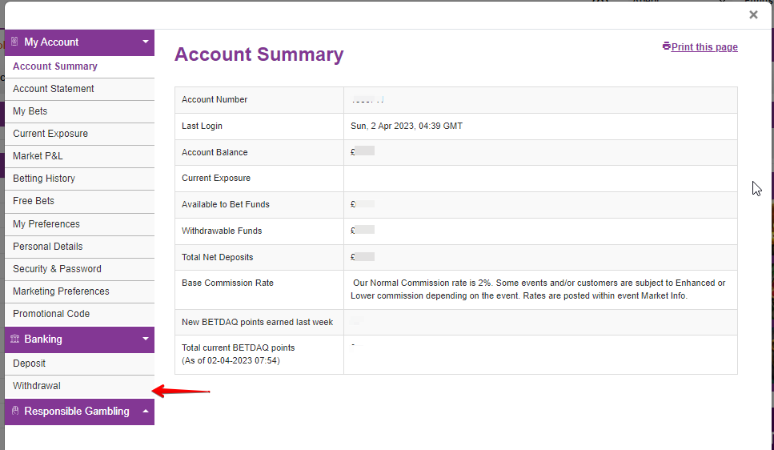Go to My Bets
The image size is (774, 450).
79,111
